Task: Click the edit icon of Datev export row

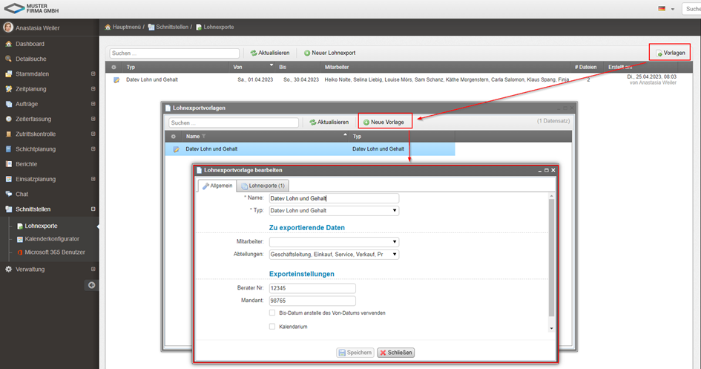Action: pyautogui.click(x=116, y=79)
